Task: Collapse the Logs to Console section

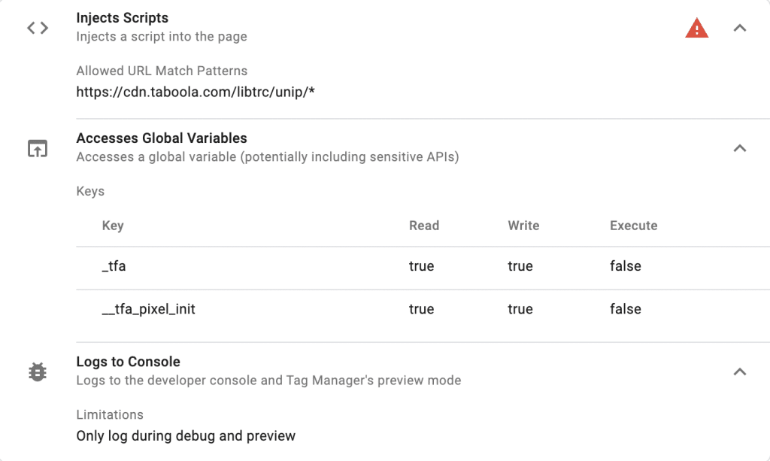Action: [740, 372]
